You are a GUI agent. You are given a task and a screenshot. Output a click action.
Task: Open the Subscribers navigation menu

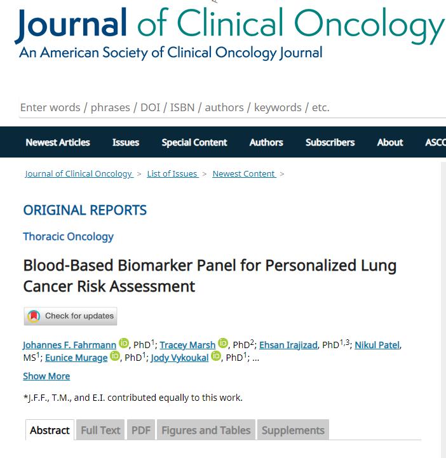click(330, 142)
